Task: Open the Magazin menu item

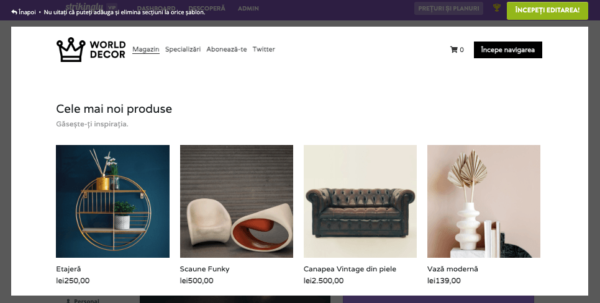Action: click(x=146, y=50)
